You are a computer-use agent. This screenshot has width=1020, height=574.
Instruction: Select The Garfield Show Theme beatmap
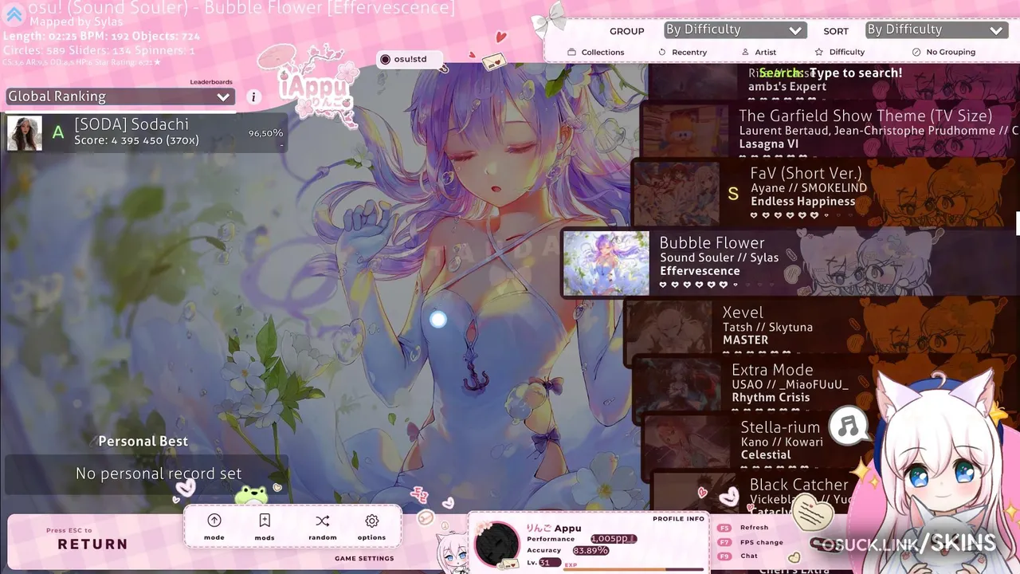(x=830, y=131)
